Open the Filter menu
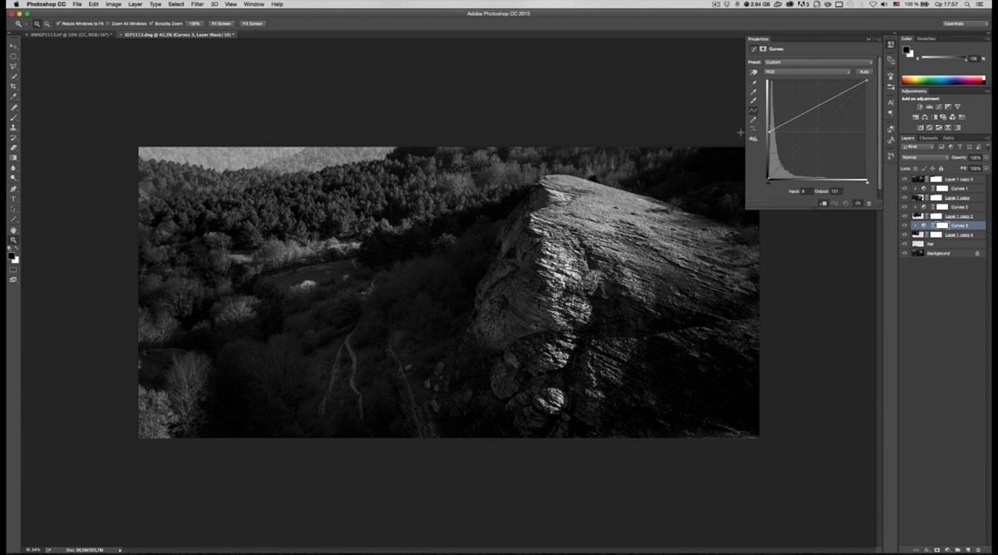The image size is (998, 555). (197, 4)
